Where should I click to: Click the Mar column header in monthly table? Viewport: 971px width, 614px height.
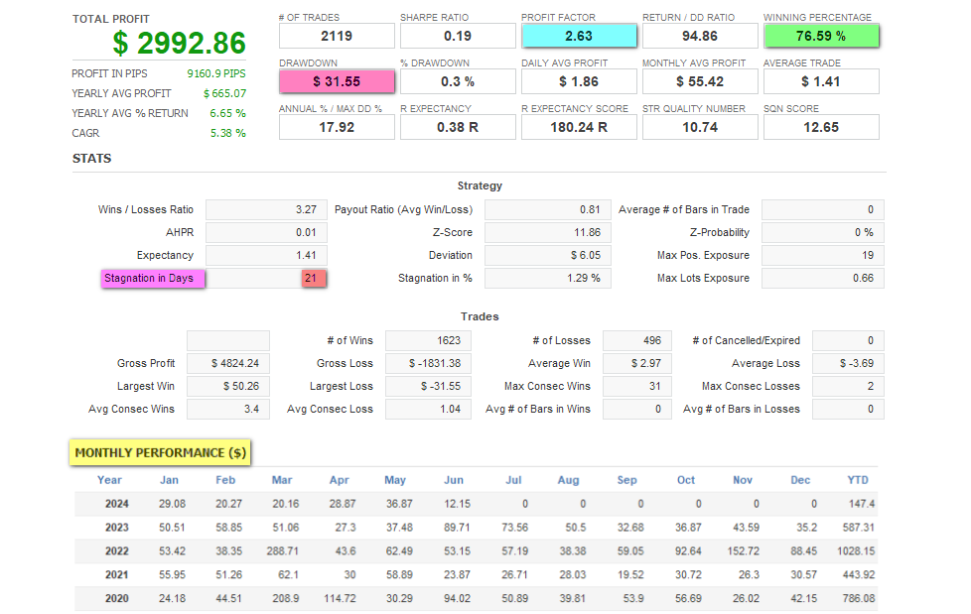(x=282, y=480)
